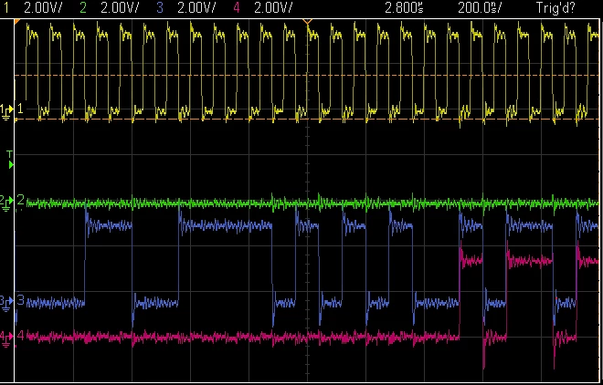Select channel 3 scale readout 2.00V/
603x385 pixels.
(196, 7)
